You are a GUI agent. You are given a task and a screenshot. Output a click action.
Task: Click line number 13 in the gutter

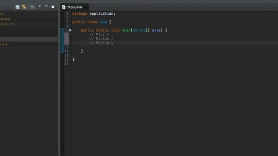(66, 64)
